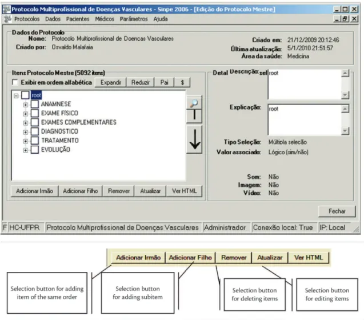
Task: Tick the Exibir em ordem alfabética checkbox
Action: (x=15, y=82)
